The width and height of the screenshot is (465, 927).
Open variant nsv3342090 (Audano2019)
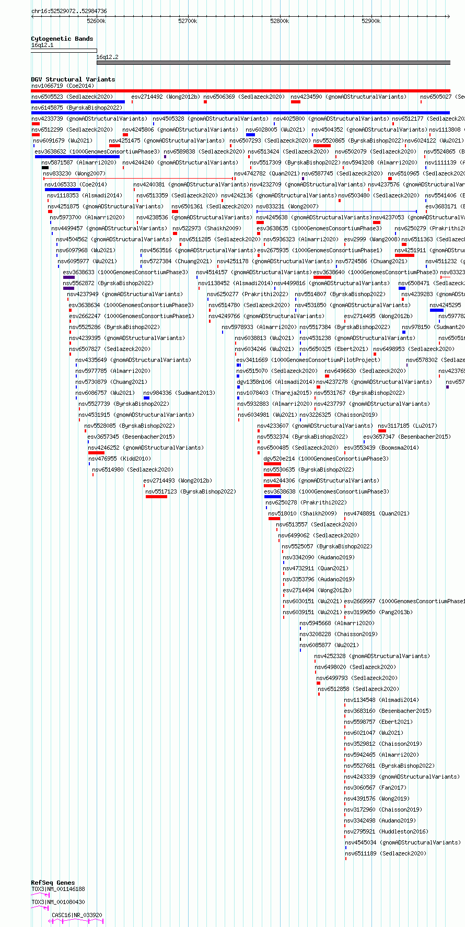(319, 557)
